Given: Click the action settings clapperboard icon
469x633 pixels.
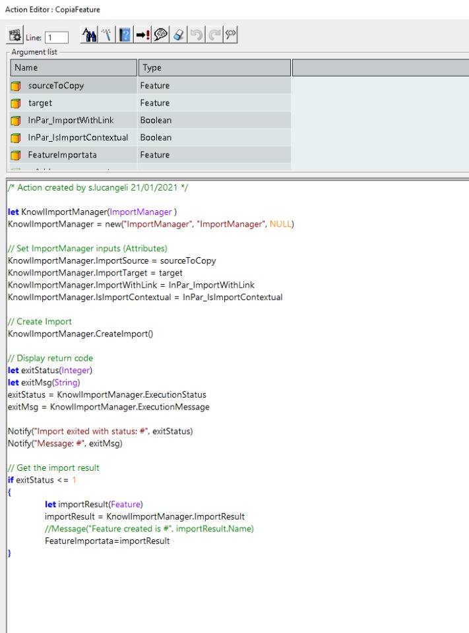Looking at the screenshot, I should pos(15,36).
